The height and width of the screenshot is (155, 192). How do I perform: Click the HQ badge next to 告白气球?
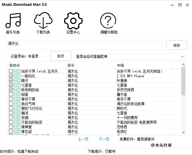17,104
